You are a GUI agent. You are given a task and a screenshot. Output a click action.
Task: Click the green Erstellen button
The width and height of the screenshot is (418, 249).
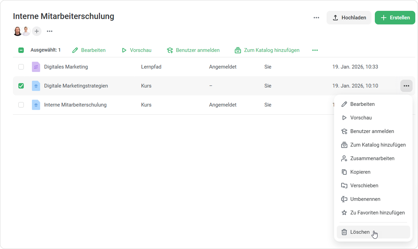click(395, 18)
